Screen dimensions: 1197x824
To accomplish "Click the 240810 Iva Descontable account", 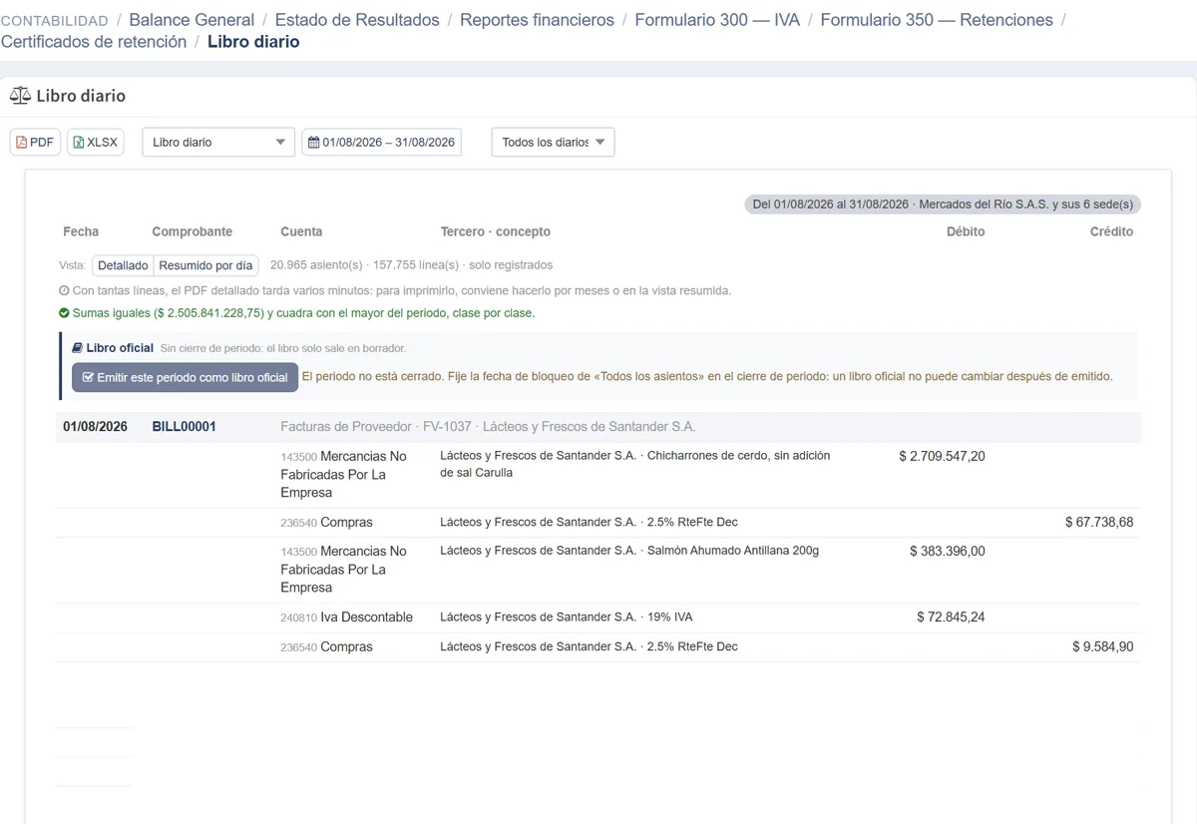I will tap(346, 618).
